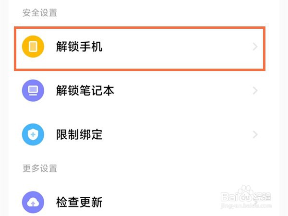Tap the purple laptop icon for 解锁笔记本
The height and width of the screenshot is (216, 288).
33,91
